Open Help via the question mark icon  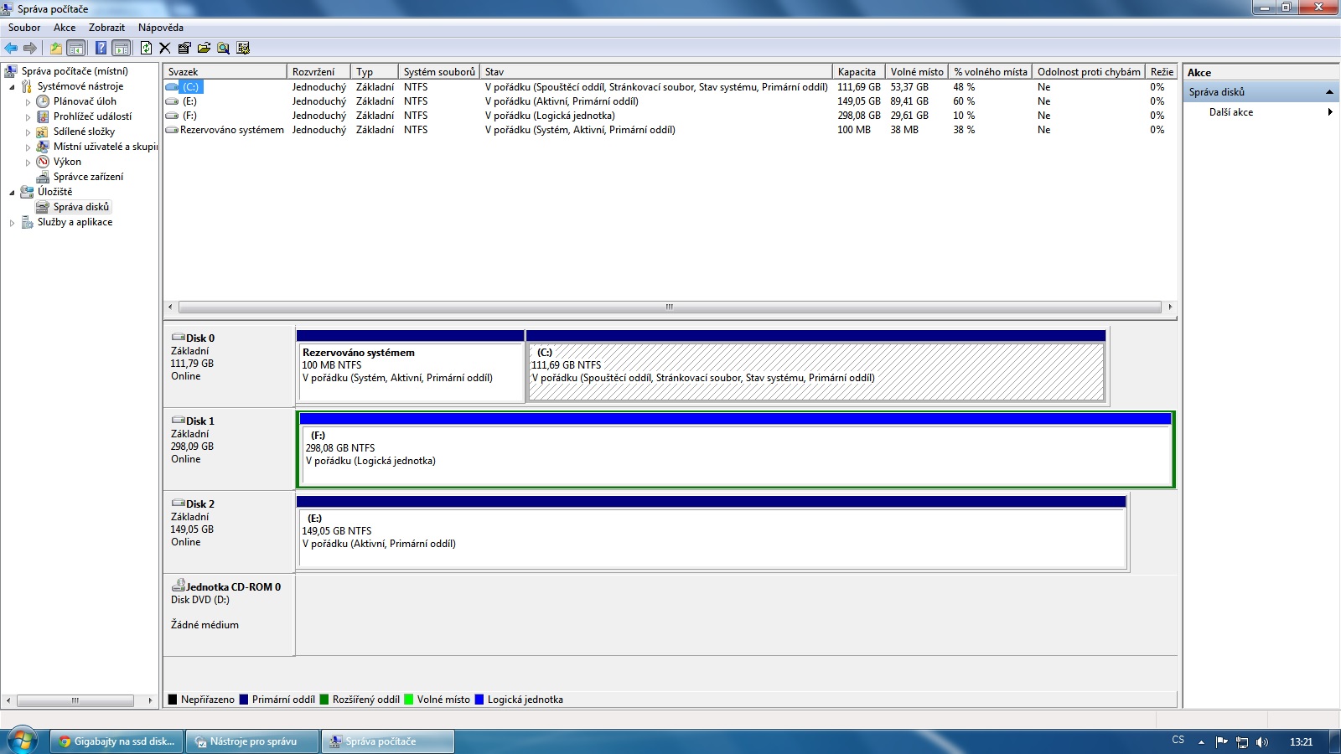tap(101, 48)
